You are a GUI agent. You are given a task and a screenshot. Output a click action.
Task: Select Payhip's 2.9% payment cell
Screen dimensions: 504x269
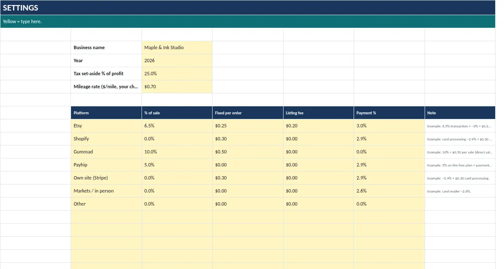point(389,165)
